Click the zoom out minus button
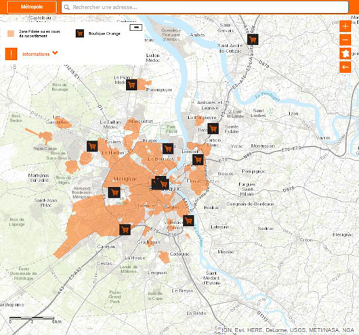 [345, 40]
